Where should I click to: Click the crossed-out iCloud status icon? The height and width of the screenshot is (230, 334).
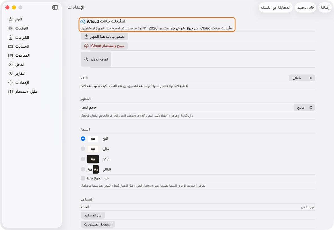pyautogui.click(x=83, y=21)
